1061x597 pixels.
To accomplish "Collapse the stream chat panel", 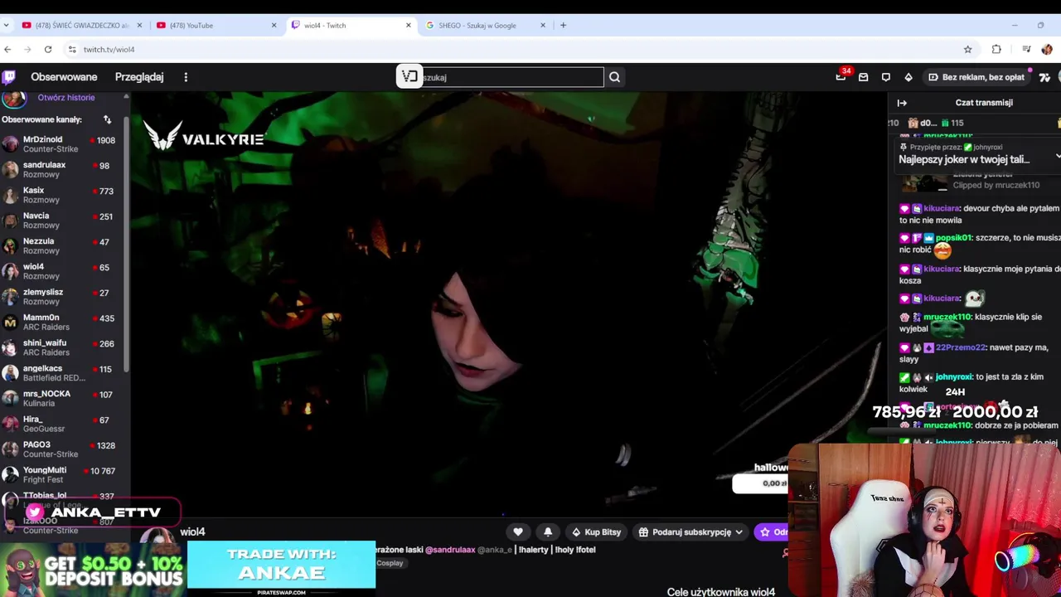I will point(902,103).
